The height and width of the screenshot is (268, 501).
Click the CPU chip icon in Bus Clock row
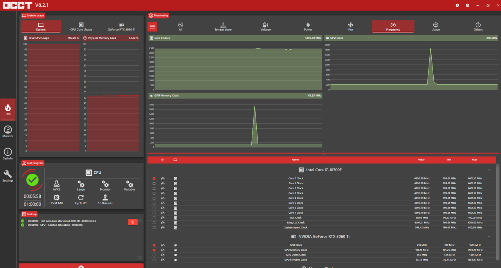176,218
